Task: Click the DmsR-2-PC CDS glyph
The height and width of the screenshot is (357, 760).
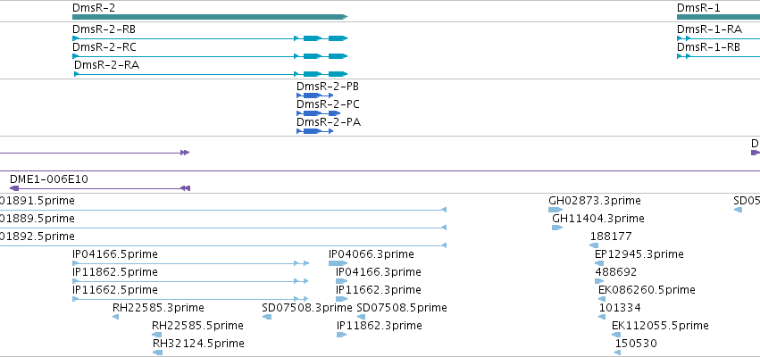Action: click(319, 114)
